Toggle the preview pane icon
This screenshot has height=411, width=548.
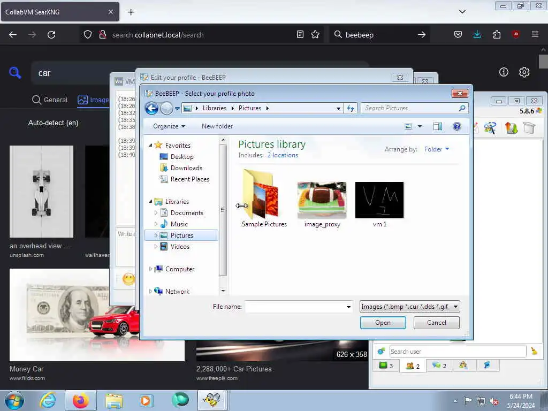click(438, 126)
